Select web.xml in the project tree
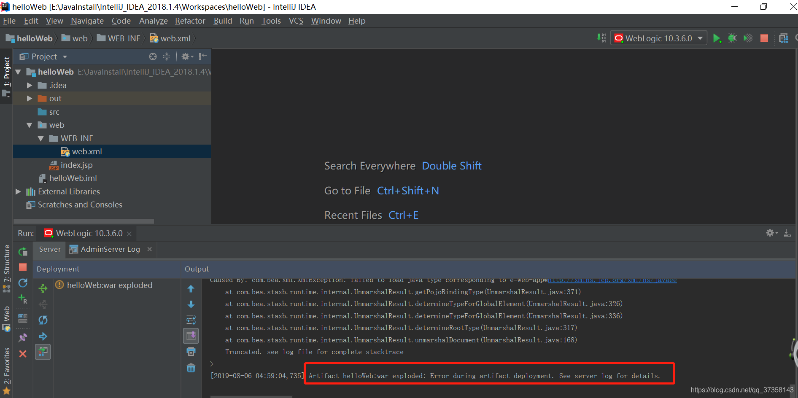This screenshot has height=398, width=798. click(x=112, y=151)
